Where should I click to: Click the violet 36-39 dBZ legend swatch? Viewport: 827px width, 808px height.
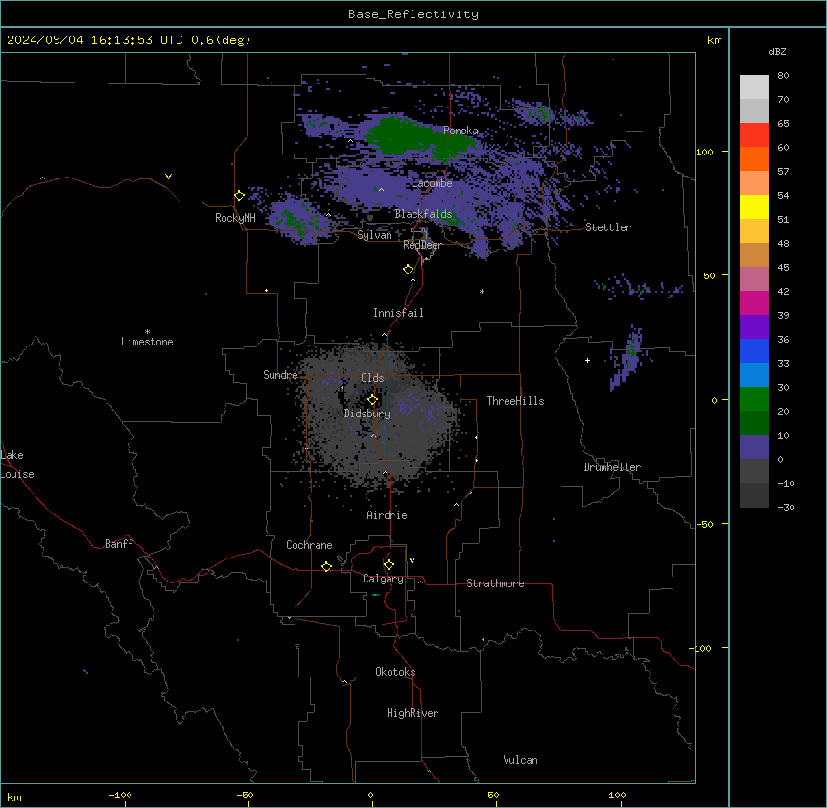coord(754,327)
